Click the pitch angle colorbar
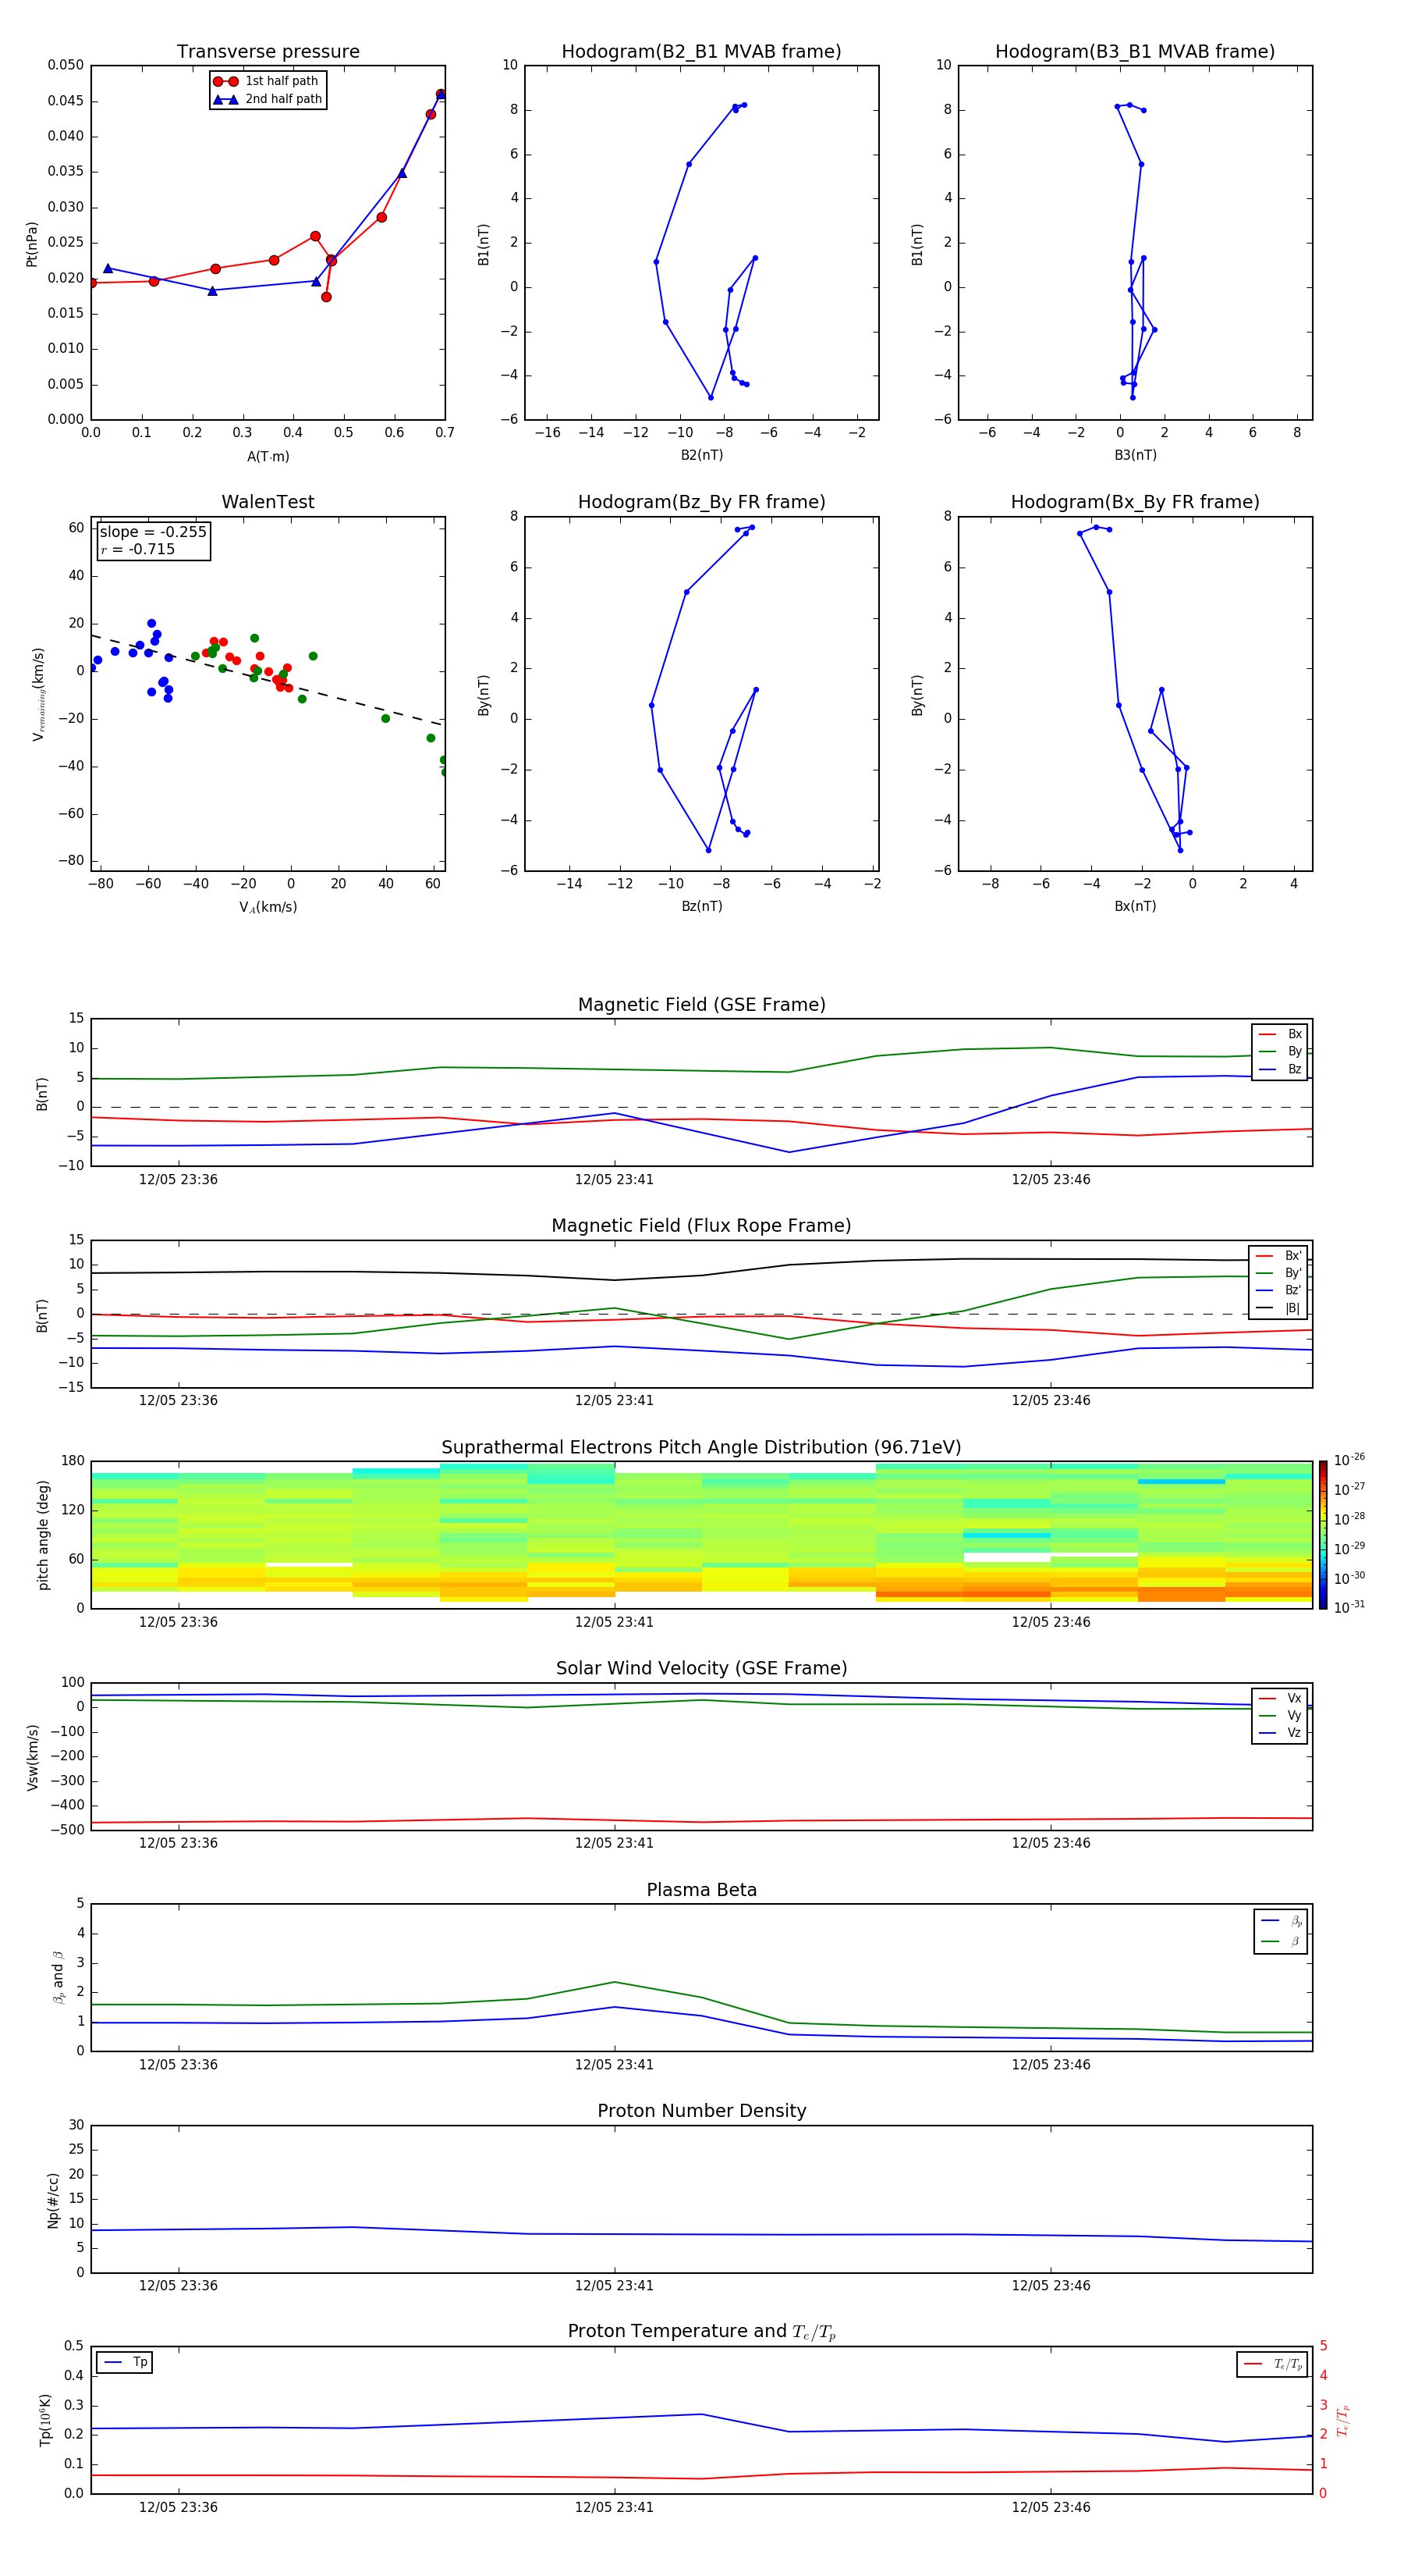Viewport: 1404px width, 2576px height. [x=1323, y=1535]
